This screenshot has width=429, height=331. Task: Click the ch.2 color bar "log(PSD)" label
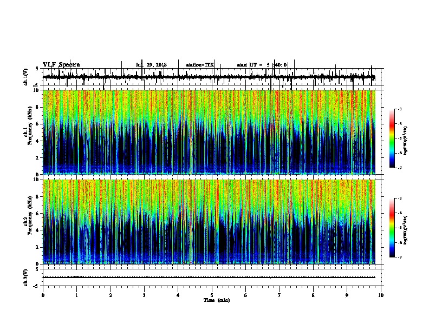coord(405,230)
